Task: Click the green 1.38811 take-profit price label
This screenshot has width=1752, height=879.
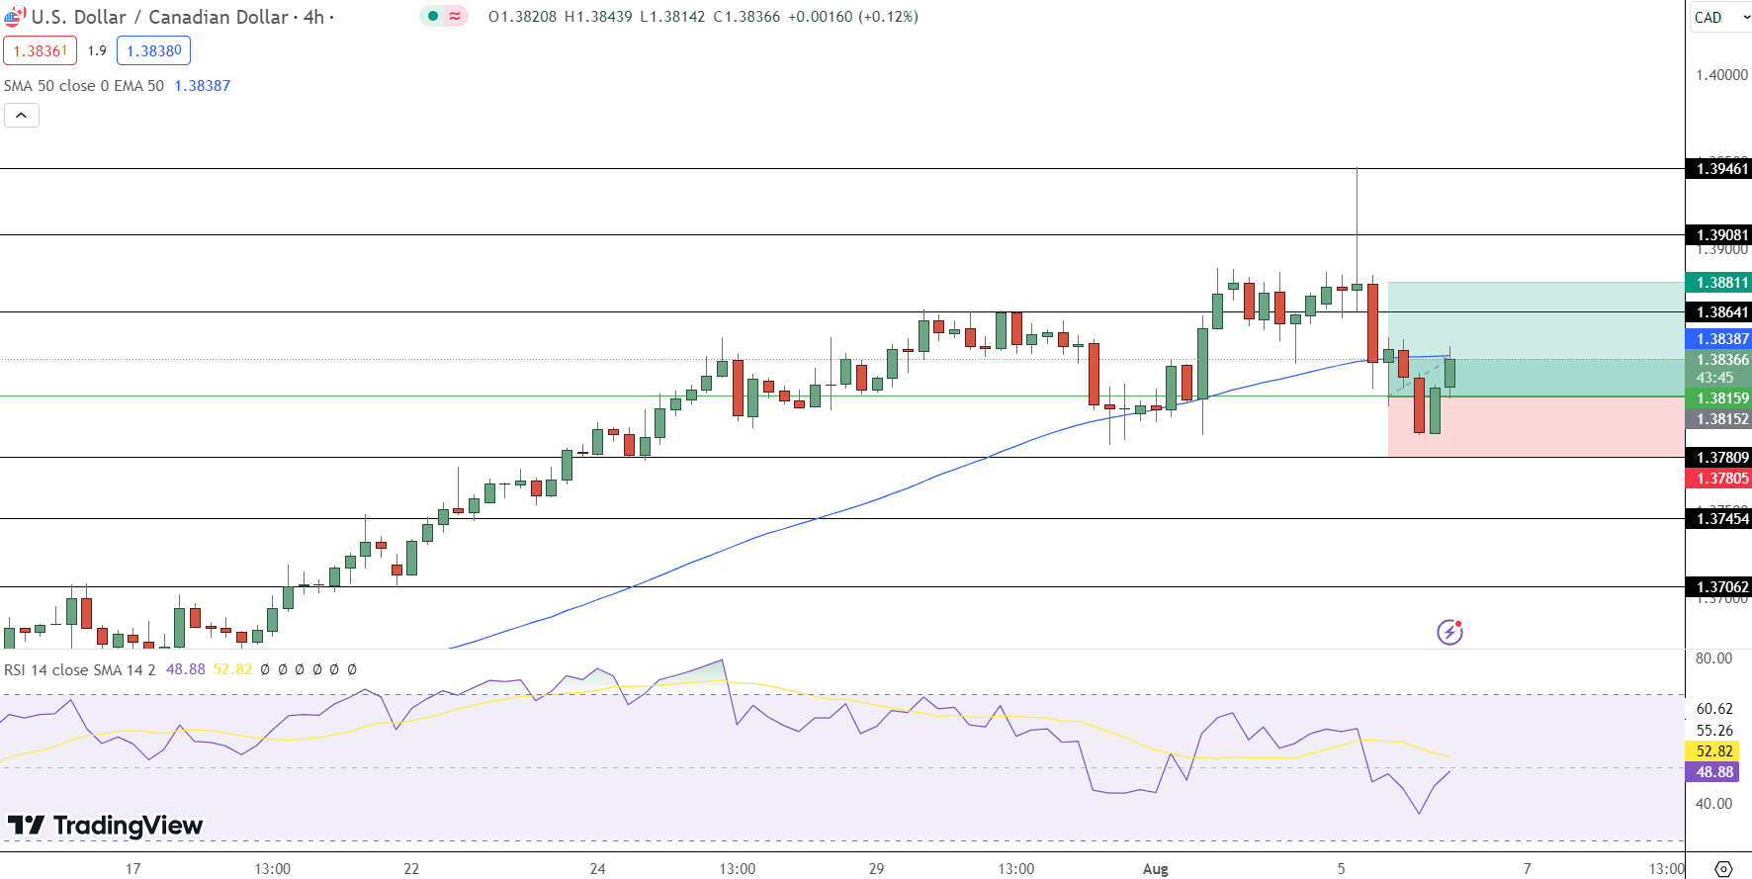Action: 1718,283
